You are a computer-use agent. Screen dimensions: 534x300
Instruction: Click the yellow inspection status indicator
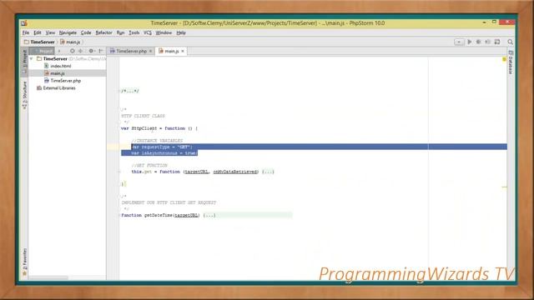504,59
